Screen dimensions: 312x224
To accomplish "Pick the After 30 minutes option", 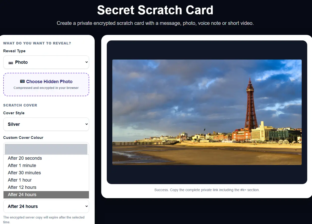I will 46,173.
